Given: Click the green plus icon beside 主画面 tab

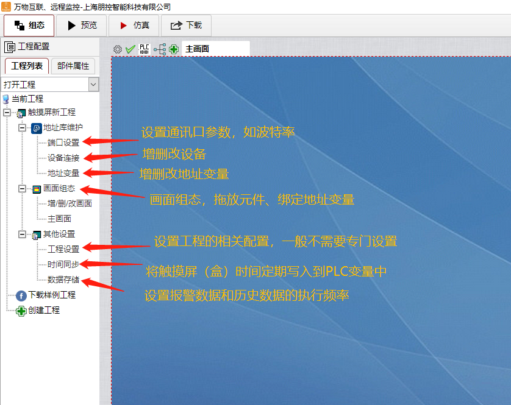Looking at the screenshot, I should click(x=174, y=49).
